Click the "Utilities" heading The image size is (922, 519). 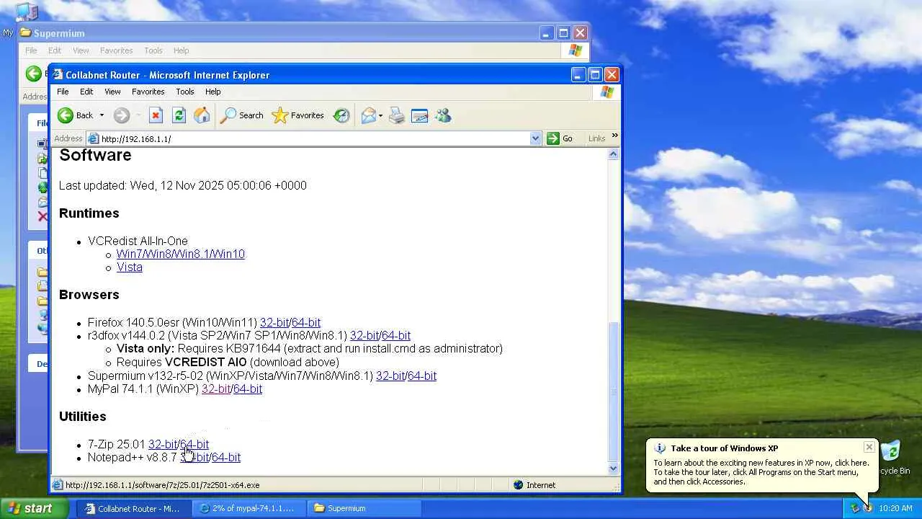[83, 417]
